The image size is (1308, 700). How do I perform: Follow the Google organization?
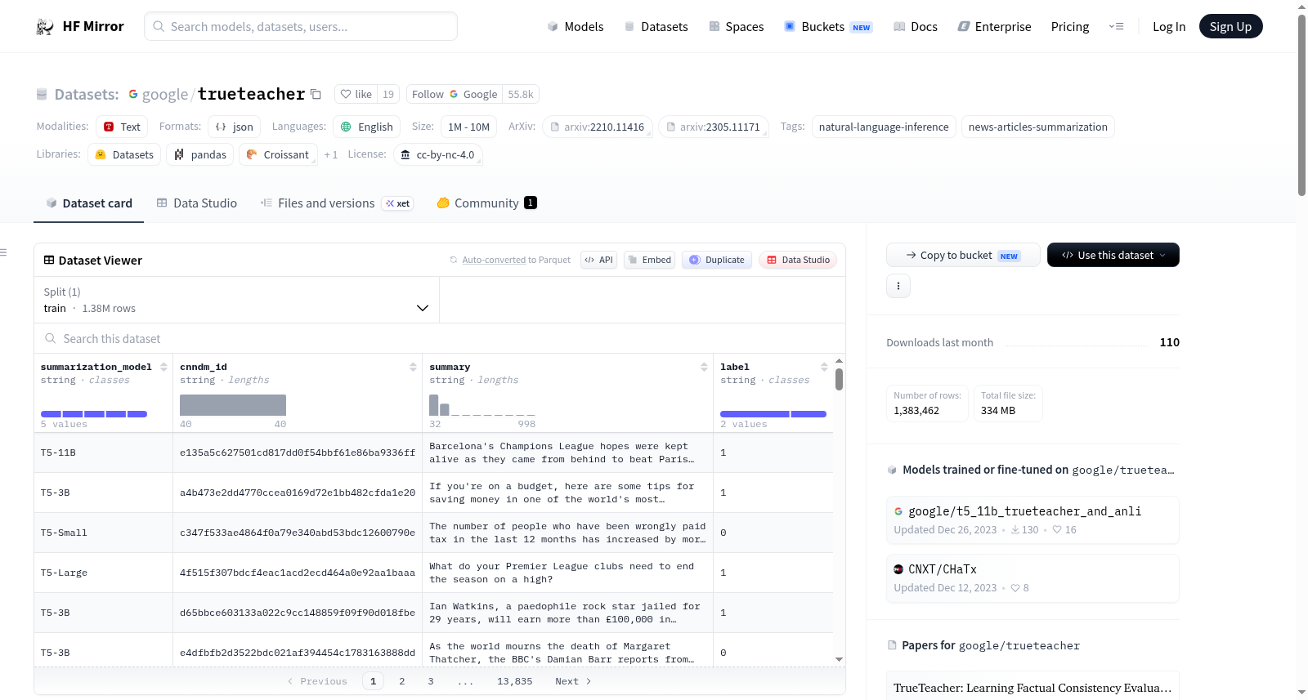pos(455,94)
